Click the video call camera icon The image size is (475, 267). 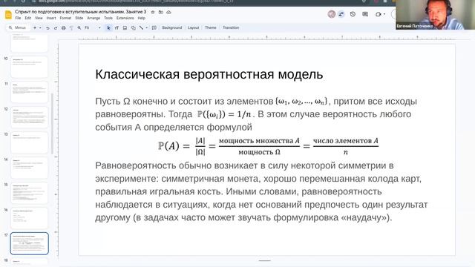click(378, 14)
